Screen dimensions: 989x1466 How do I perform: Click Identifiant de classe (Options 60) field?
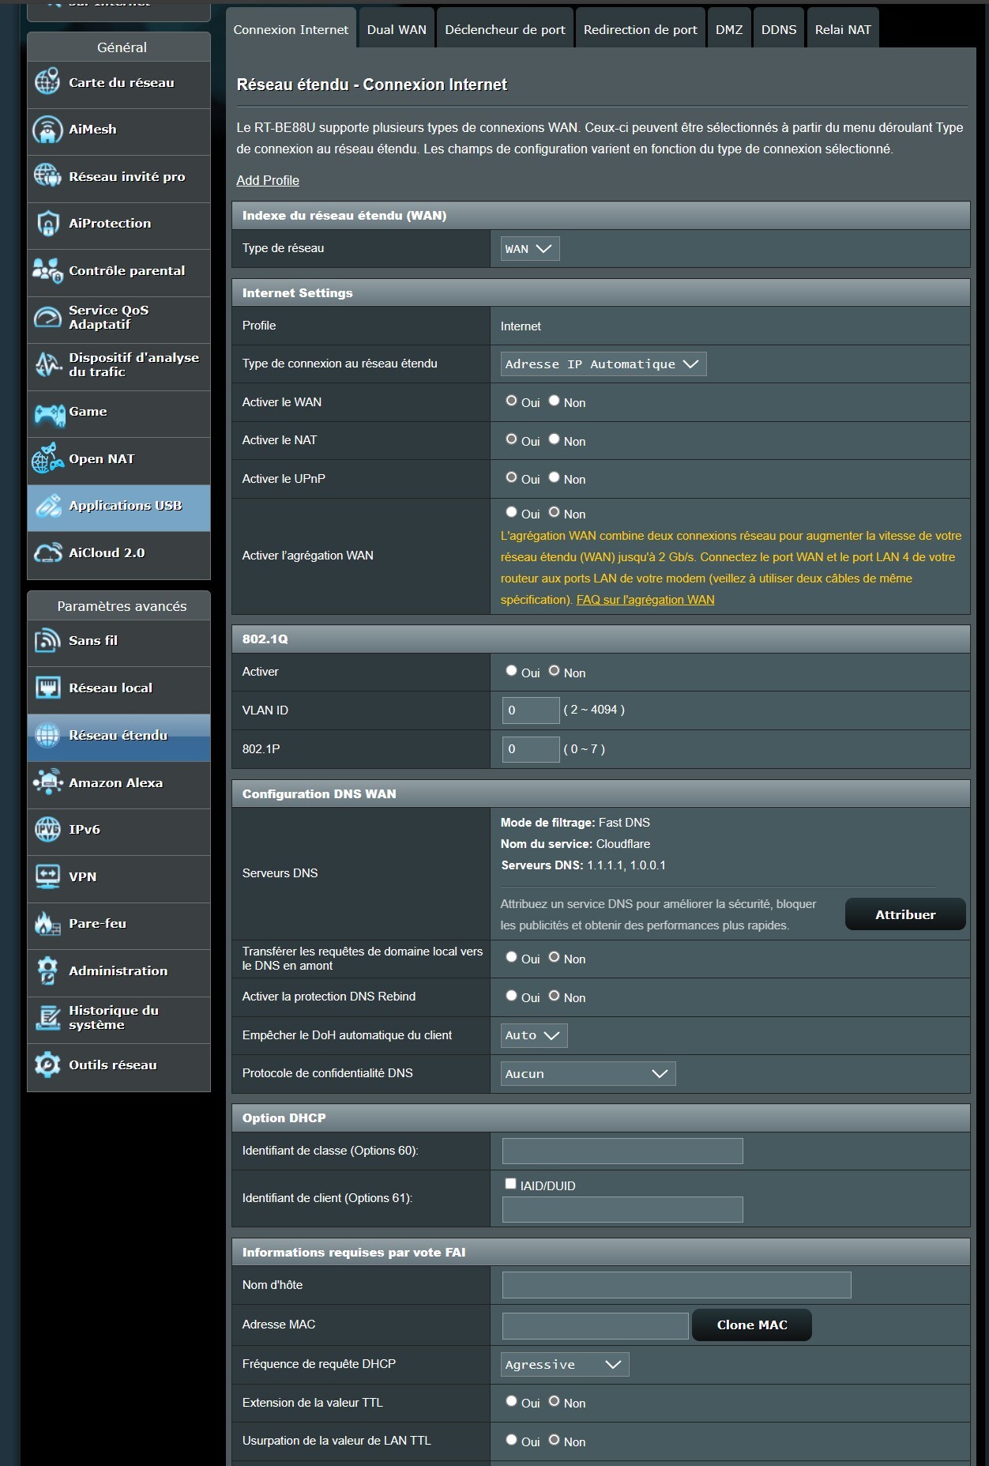[622, 1151]
